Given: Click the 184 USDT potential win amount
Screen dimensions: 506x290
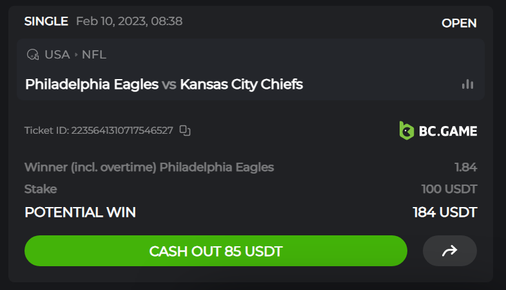Looking at the screenshot, I should click(x=445, y=212).
